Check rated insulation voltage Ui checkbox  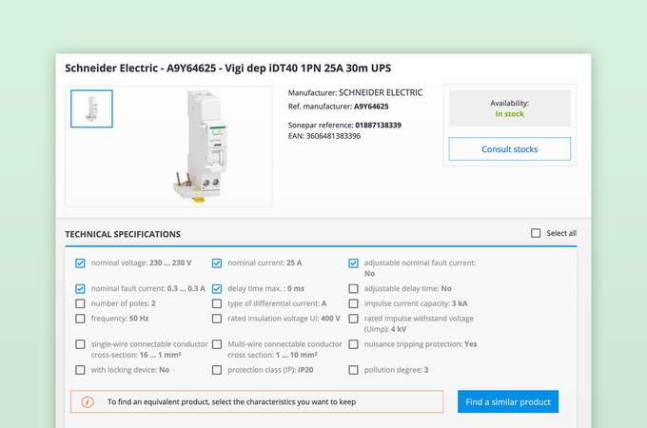(217, 319)
